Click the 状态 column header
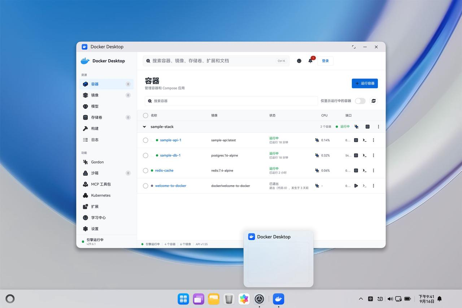The image size is (462, 308). (272, 116)
